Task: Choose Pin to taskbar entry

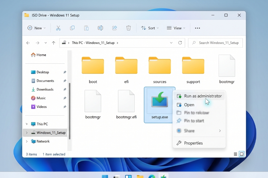Action: (199, 113)
